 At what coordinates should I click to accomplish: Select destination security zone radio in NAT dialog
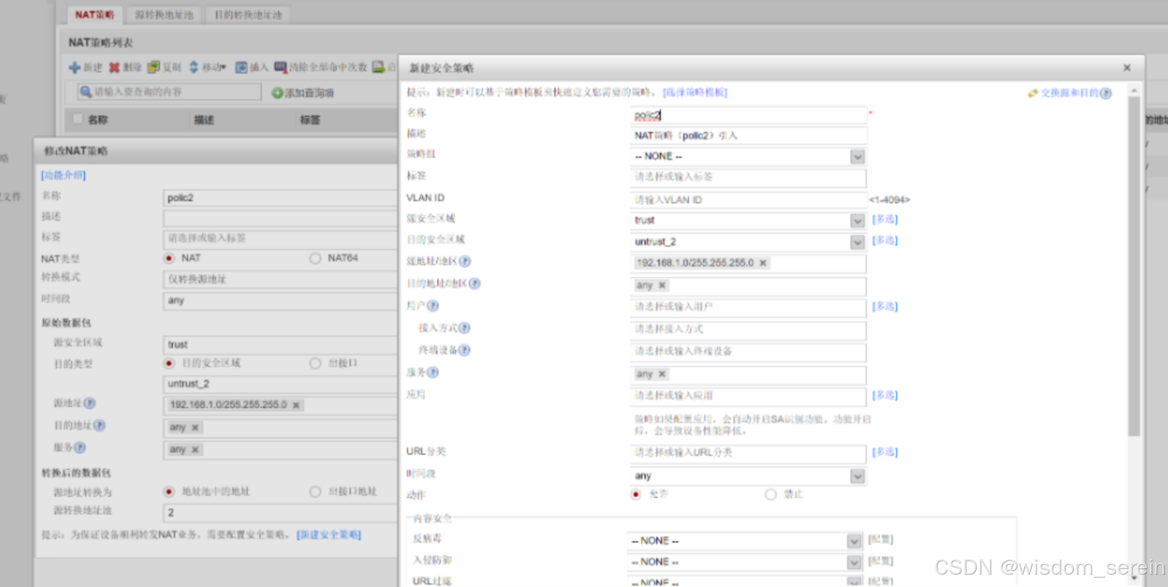click(x=169, y=363)
